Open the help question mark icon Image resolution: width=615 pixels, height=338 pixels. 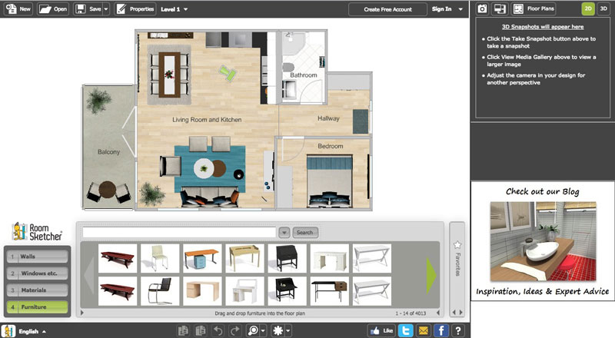pyautogui.click(x=458, y=330)
